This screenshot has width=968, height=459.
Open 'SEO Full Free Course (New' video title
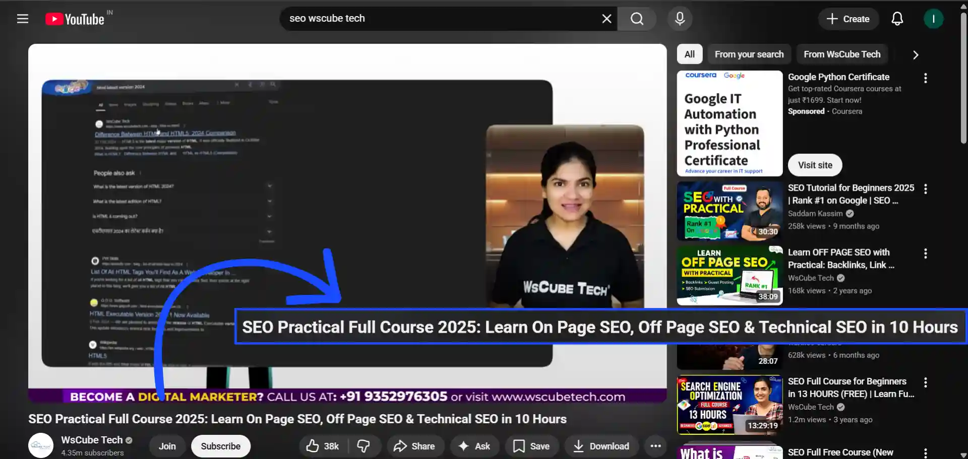[x=840, y=452]
